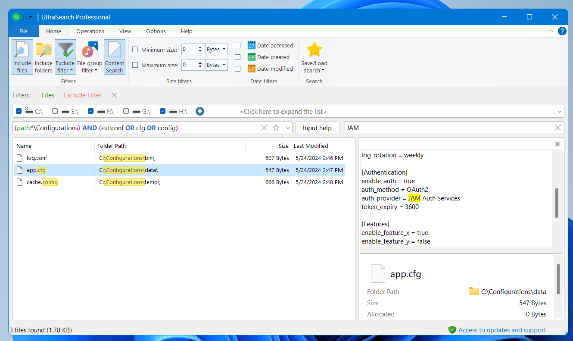Toggle the Include files filter
Viewport: 573px width, 341px height.
pyautogui.click(x=22, y=57)
